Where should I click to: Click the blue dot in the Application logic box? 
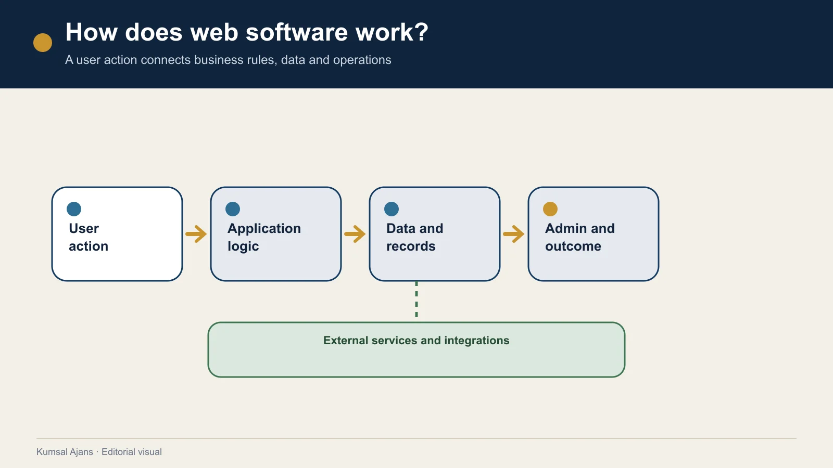point(233,209)
